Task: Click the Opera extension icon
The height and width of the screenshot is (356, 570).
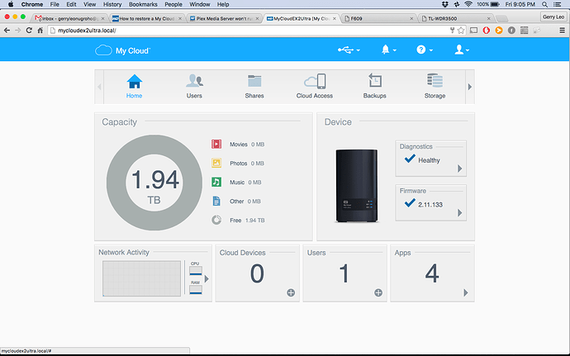Action: [487, 31]
